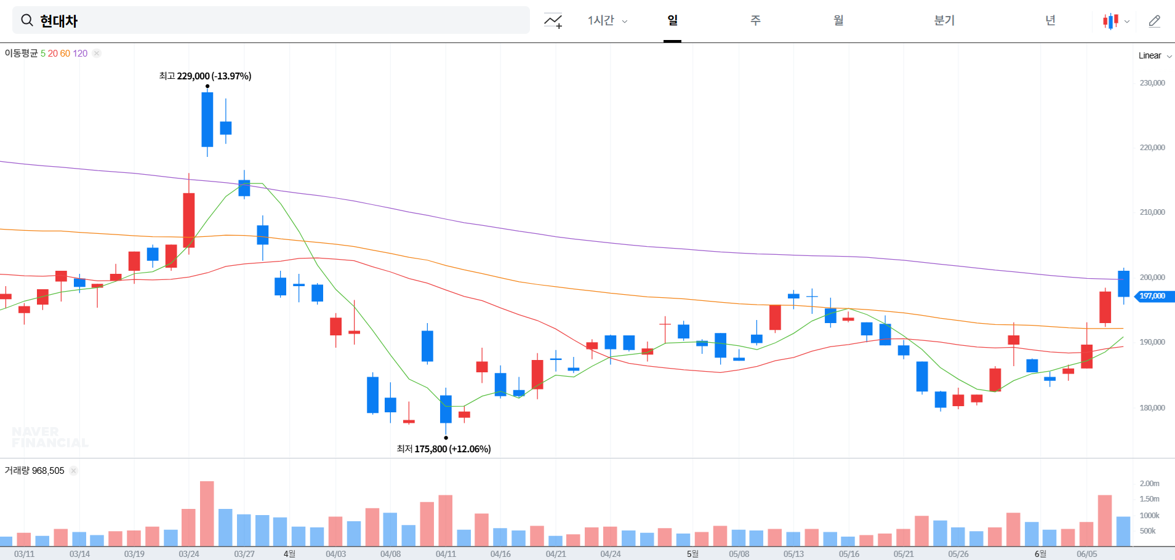Click the 최저 175,800 low price marker
This screenshot has height=560, width=1175.
point(444,449)
